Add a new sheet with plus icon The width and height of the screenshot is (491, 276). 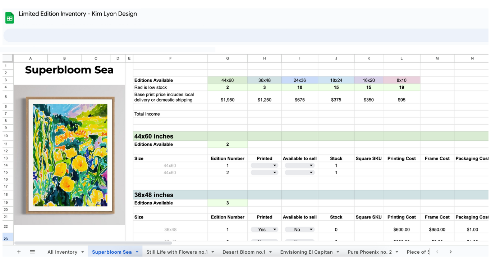(x=19, y=252)
